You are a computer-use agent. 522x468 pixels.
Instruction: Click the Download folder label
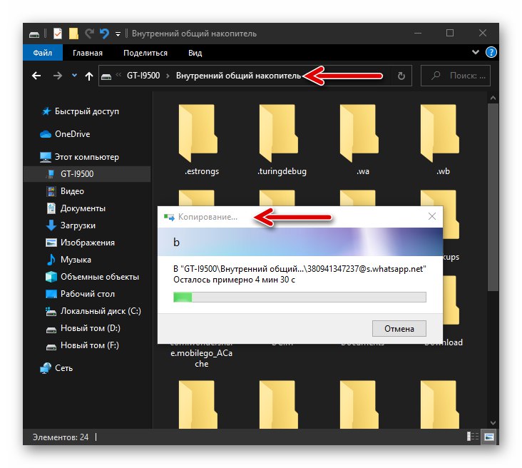point(443,342)
